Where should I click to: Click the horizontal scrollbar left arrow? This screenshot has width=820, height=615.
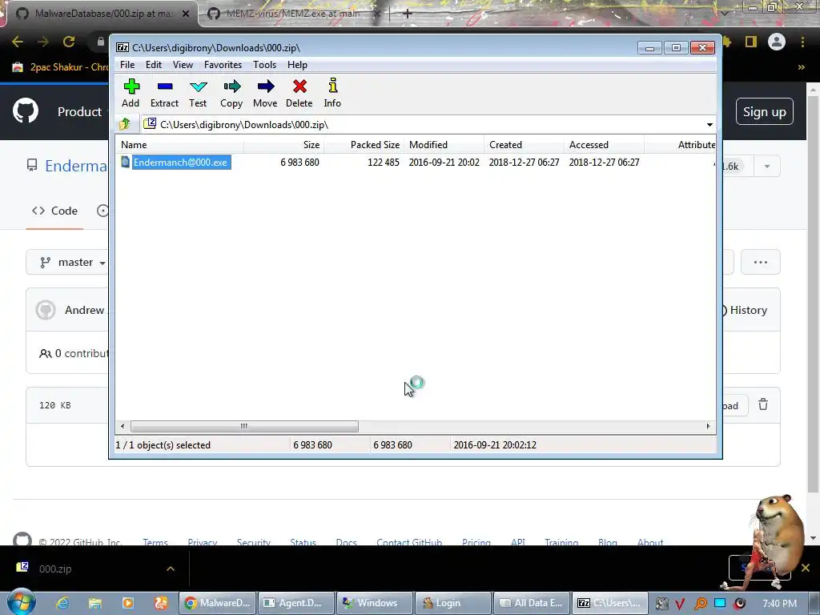(x=123, y=426)
